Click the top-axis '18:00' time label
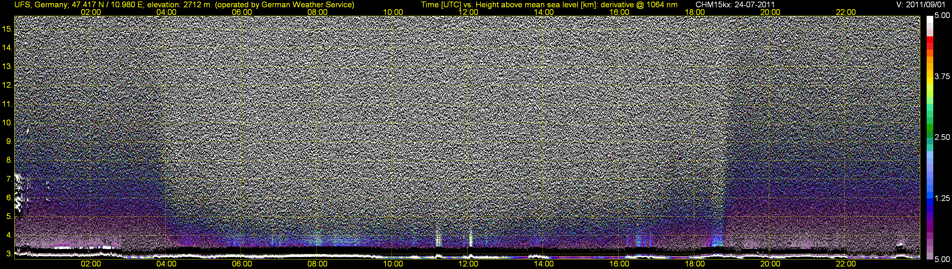 pyautogui.click(x=695, y=12)
